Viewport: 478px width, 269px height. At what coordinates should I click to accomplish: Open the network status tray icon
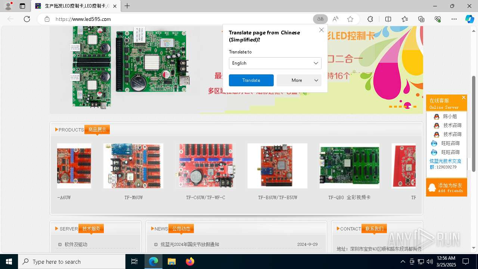point(421,262)
